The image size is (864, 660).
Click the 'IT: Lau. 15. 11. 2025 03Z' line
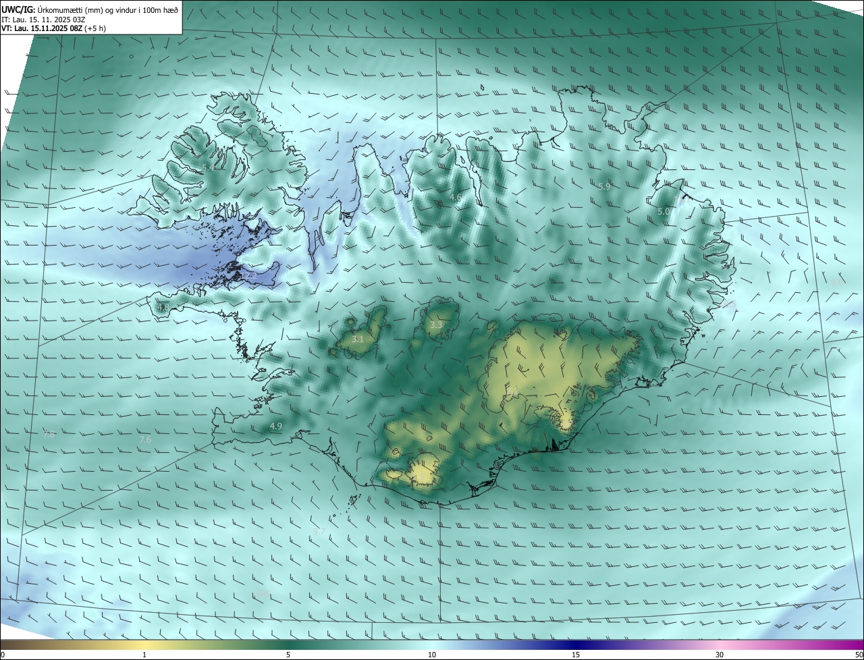coord(43,20)
